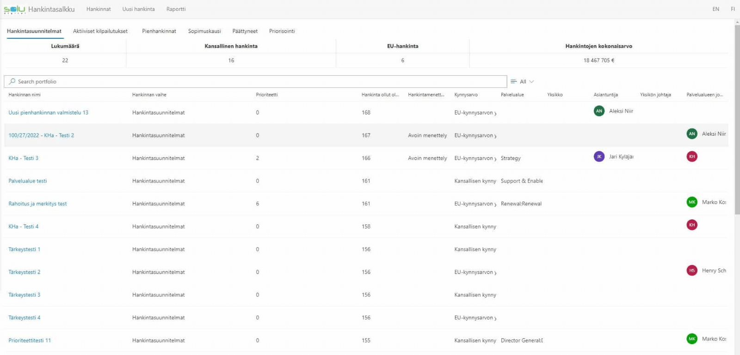740x355 pixels.
Task: Sort by Hankinnan nimi column header
Action: pyautogui.click(x=25, y=95)
